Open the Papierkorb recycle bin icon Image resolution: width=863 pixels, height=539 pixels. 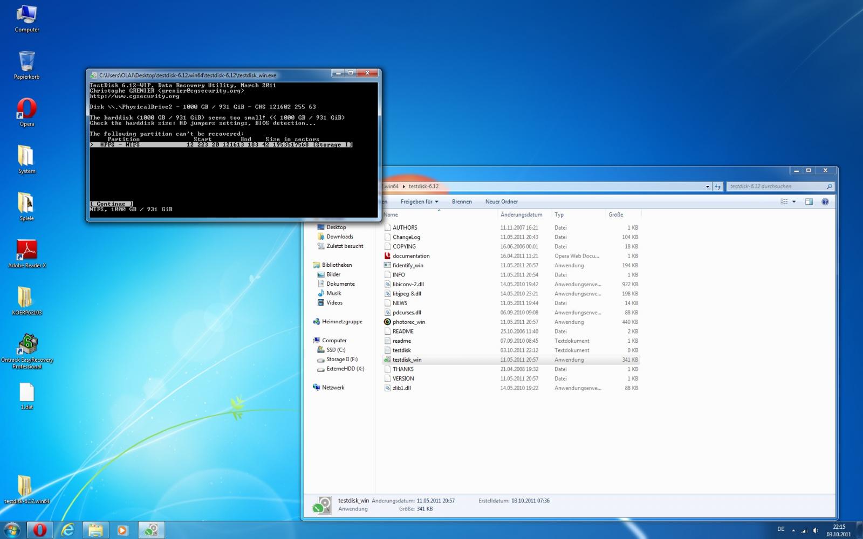point(27,65)
